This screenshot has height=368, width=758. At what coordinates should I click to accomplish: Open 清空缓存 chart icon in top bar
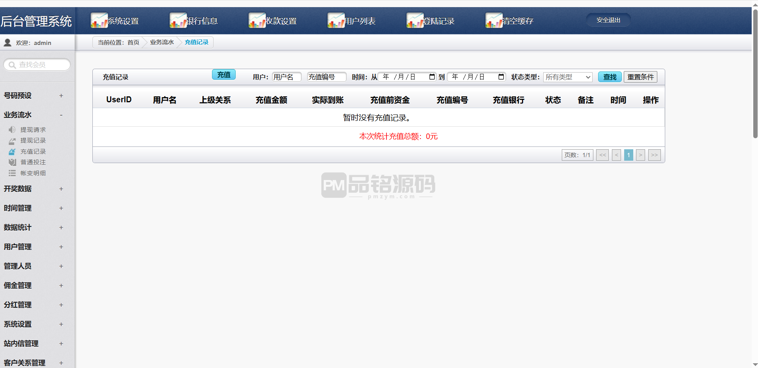coord(494,21)
